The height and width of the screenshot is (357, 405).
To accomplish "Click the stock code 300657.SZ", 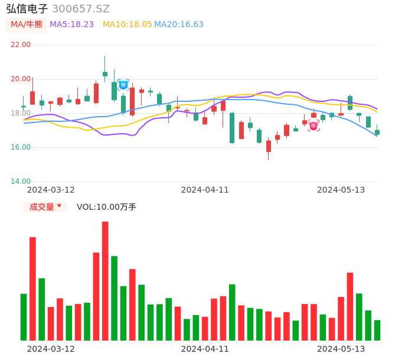I will 81,9.
